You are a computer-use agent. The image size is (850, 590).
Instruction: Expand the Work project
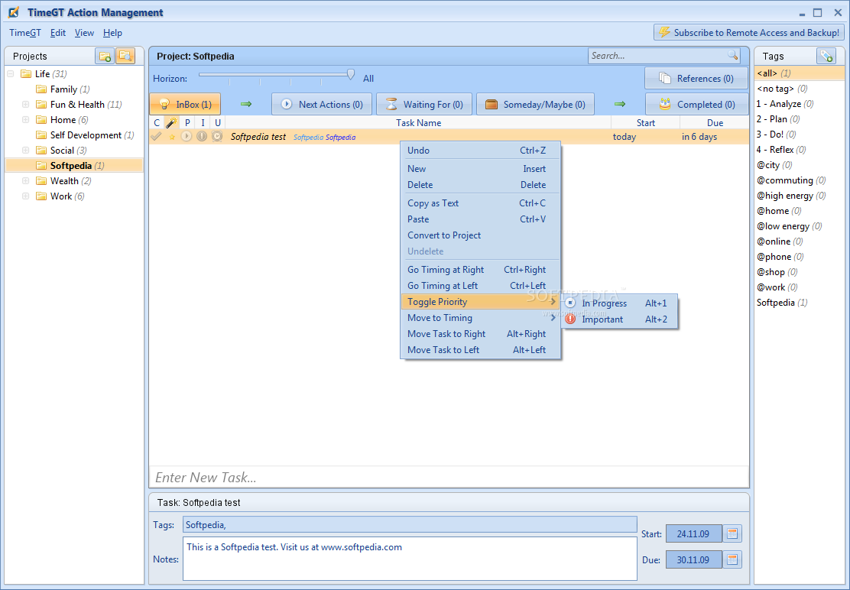pyautogui.click(x=25, y=196)
